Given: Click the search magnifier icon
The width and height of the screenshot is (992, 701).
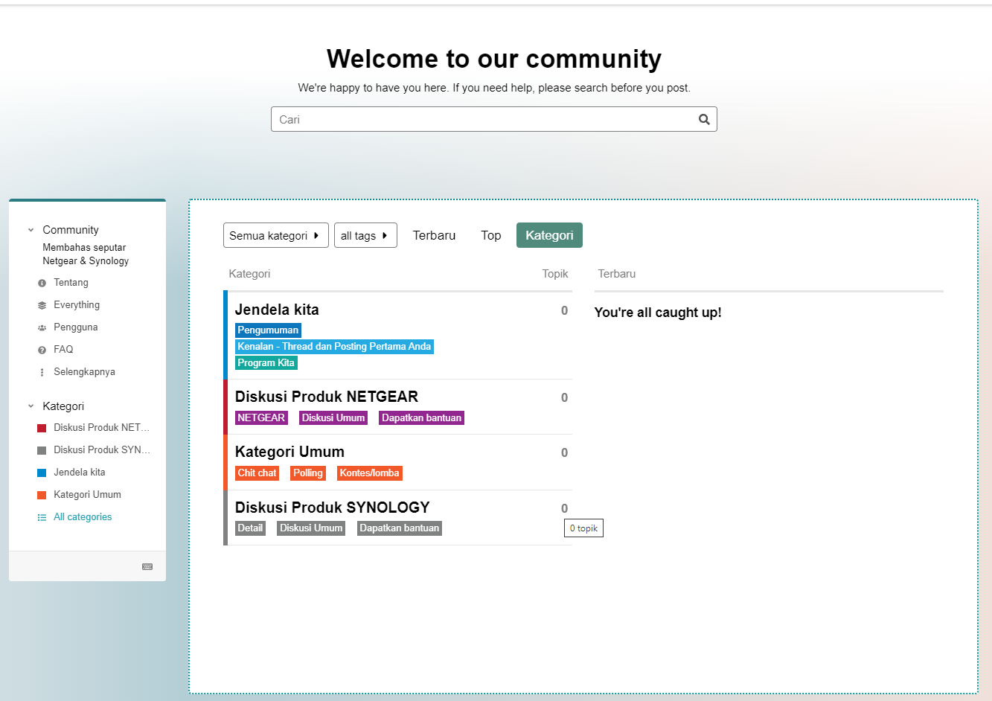Looking at the screenshot, I should (703, 119).
